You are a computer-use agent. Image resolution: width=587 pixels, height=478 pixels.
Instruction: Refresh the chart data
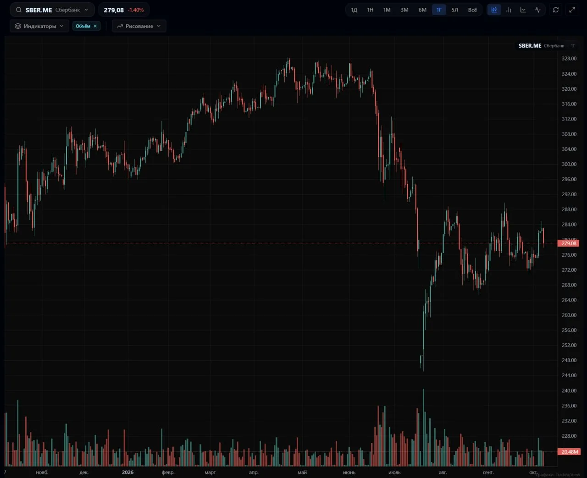click(556, 10)
